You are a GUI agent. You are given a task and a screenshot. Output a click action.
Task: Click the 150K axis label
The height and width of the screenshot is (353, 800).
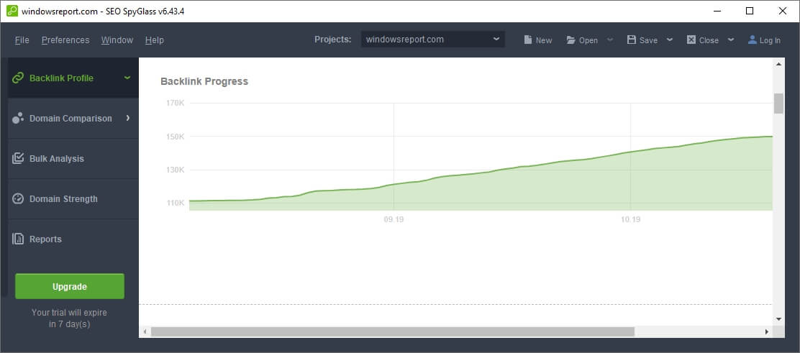pos(175,136)
